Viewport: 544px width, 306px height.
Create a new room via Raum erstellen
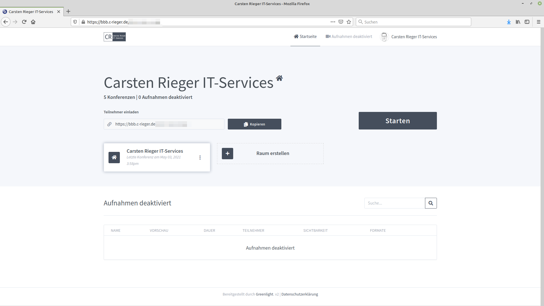point(270,154)
